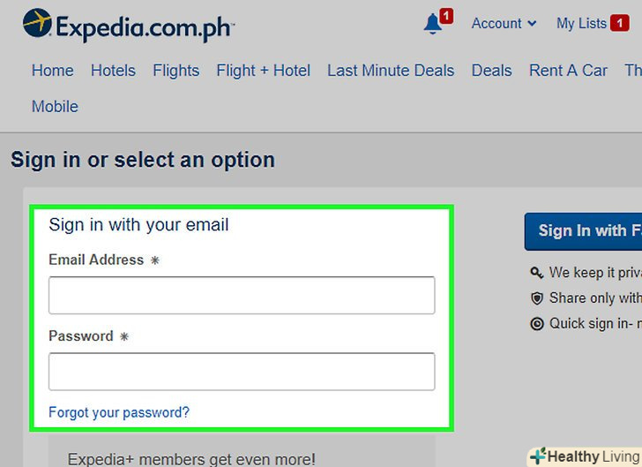Select Flights in the navigation bar
The image size is (642, 467).
[x=175, y=71]
